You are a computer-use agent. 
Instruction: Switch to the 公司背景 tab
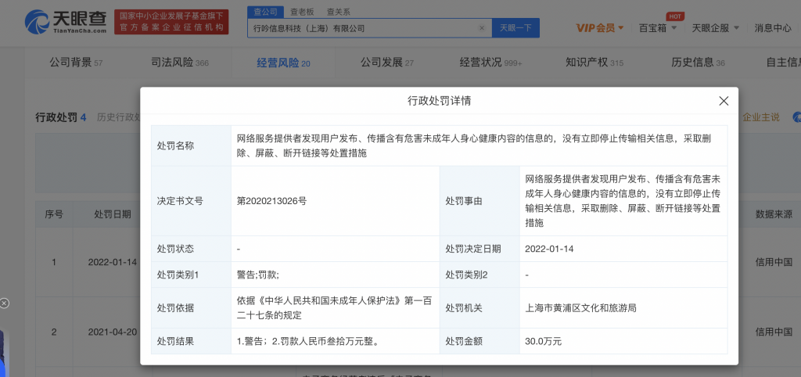pos(76,63)
